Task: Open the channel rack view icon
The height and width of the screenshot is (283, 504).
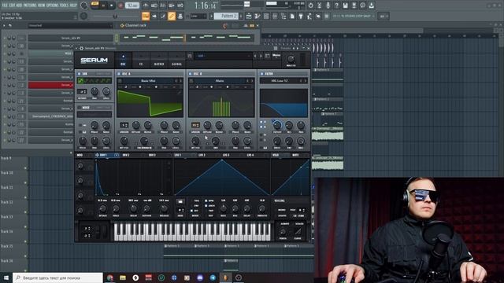Action: (266, 16)
